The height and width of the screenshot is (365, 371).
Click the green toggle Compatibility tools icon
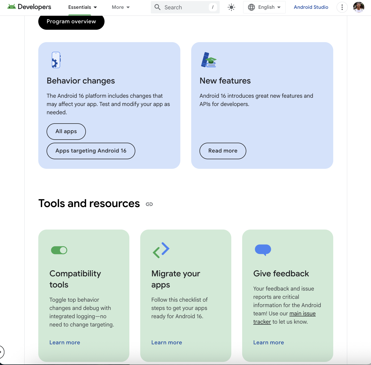pyautogui.click(x=59, y=250)
